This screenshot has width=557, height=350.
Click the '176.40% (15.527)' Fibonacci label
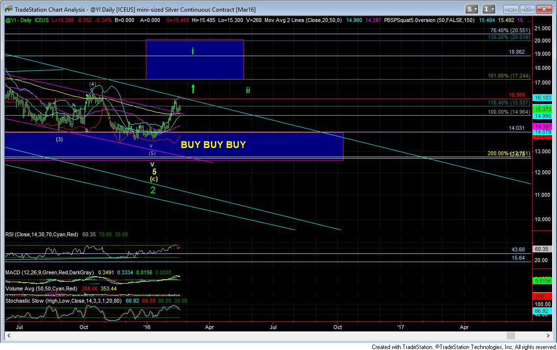509,103
